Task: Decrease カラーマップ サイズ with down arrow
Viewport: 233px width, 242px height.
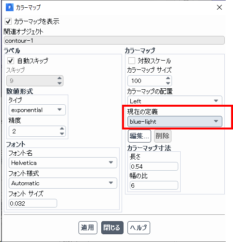Action: 168,83
